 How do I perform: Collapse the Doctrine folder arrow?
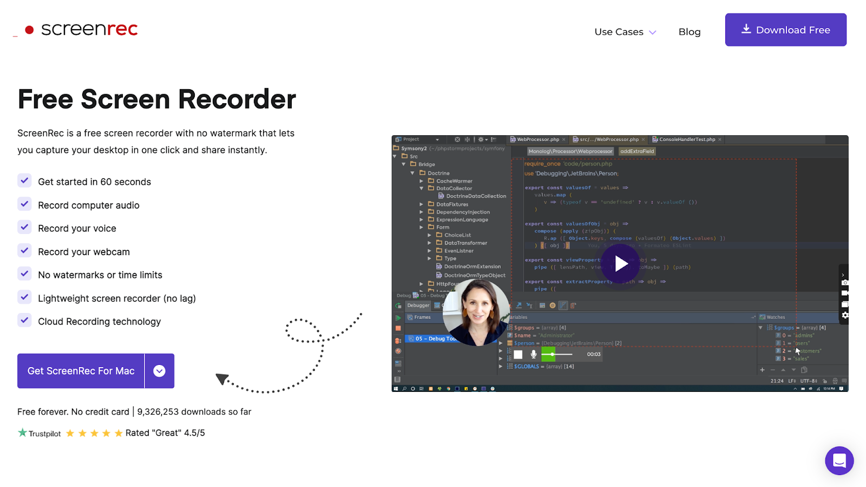(x=412, y=174)
